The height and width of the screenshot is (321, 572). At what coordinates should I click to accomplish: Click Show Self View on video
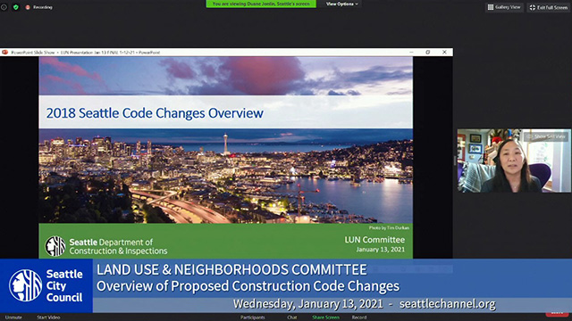[546, 136]
